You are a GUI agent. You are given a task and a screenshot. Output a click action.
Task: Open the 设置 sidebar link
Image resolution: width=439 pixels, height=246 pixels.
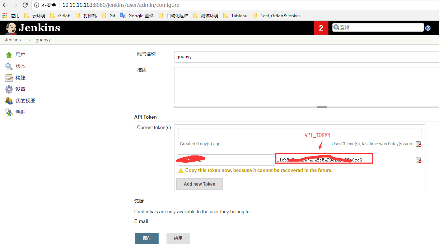pyautogui.click(x=20, y=89)
